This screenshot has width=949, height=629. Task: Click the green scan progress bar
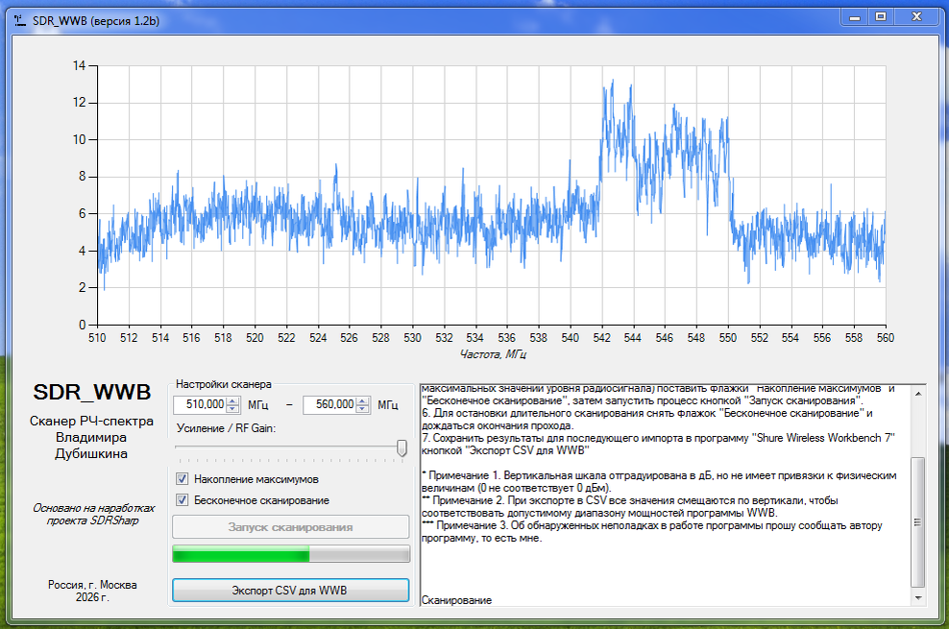click(x=290, y=554)
